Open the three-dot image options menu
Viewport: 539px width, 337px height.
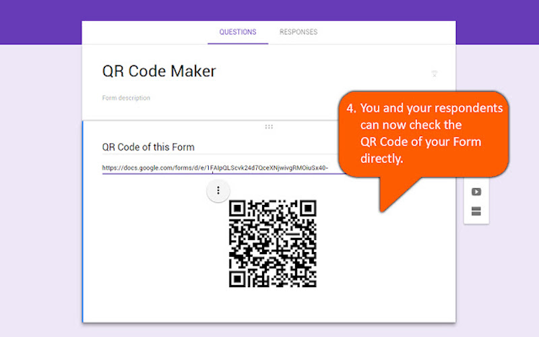tap(218, 191)
